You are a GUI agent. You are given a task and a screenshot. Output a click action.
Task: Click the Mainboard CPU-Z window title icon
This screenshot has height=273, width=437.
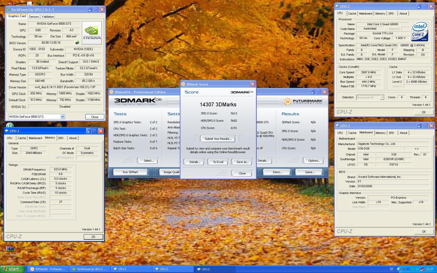337,126
